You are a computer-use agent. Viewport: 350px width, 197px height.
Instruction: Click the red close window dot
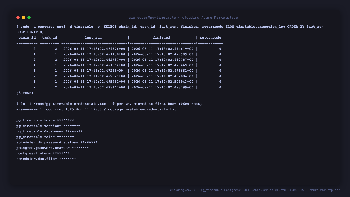click(18, 18)
